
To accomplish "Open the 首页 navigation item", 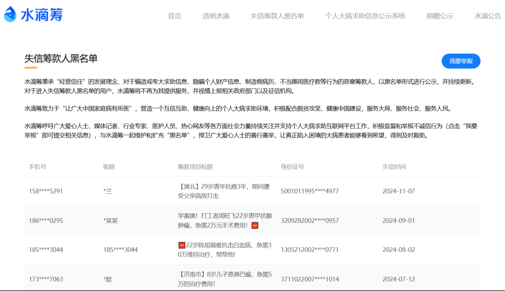I will 175,16.
